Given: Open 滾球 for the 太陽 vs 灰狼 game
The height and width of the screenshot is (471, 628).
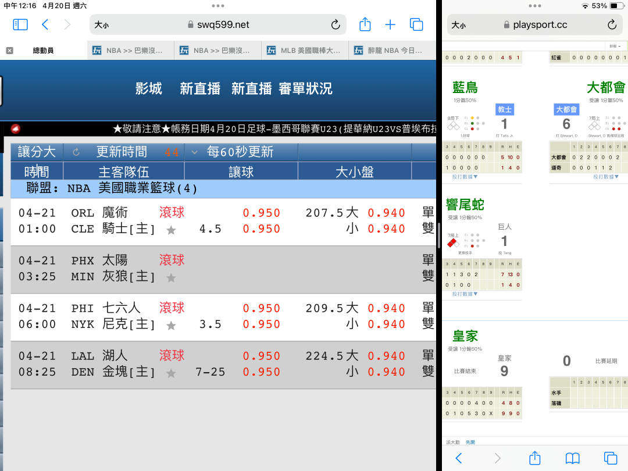Looking at the screenshot, I should click(x=172, y=260).
